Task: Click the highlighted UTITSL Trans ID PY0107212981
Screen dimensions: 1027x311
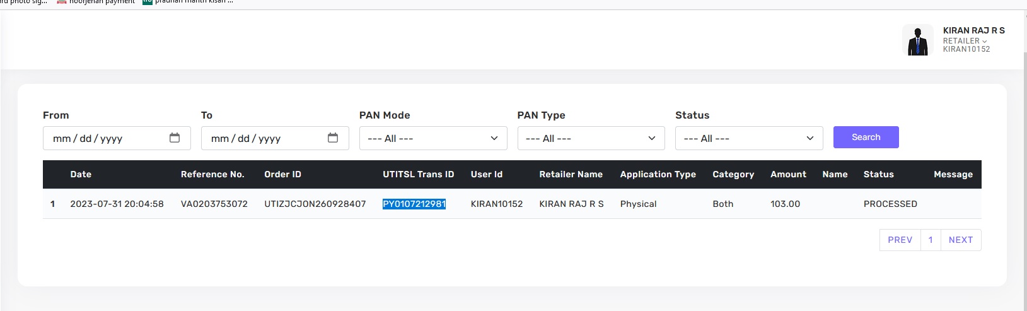Action: pos(414,204)
